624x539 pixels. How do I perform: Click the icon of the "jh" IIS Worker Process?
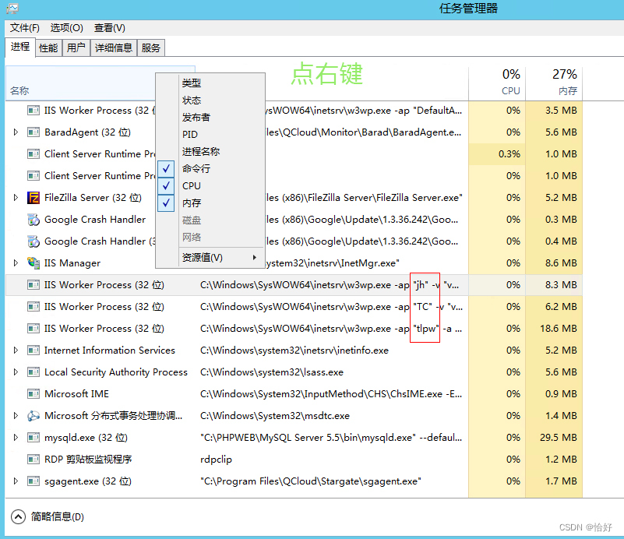point(33,285)
